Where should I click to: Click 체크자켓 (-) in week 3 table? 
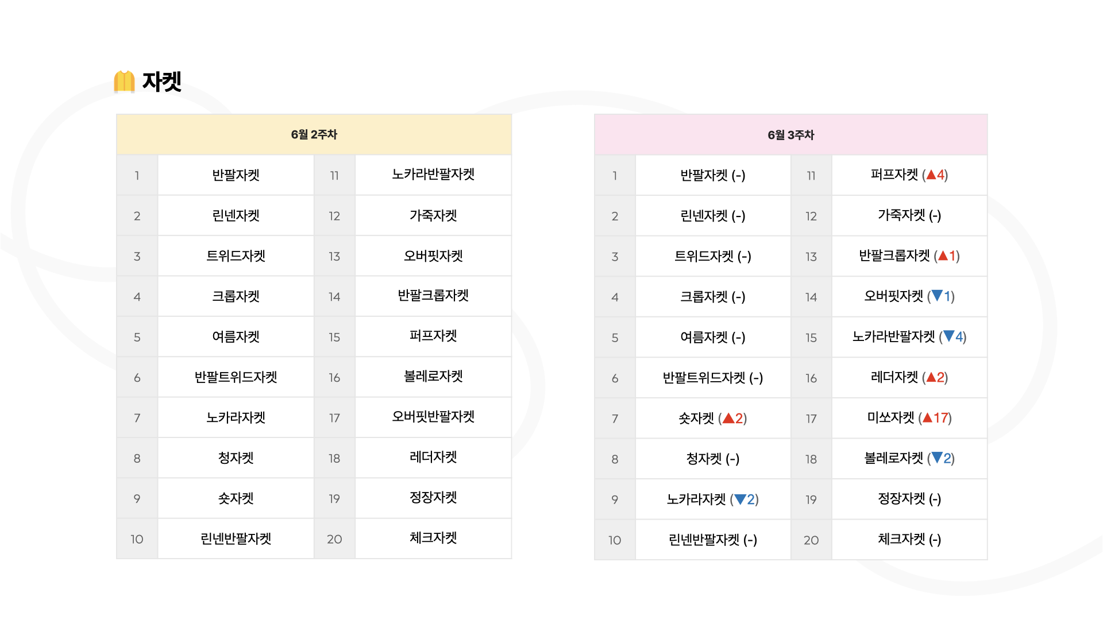coord(909,539)
